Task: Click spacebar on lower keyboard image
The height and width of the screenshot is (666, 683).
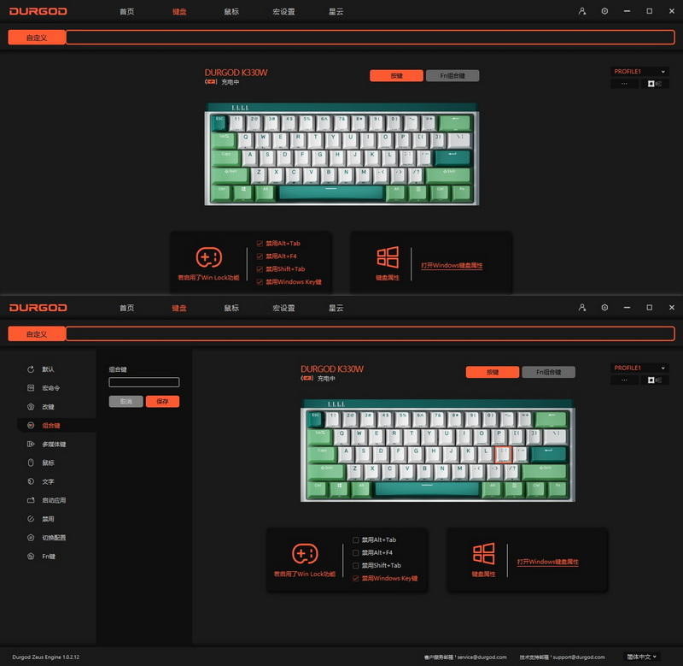Action: [x=428, y=489]
